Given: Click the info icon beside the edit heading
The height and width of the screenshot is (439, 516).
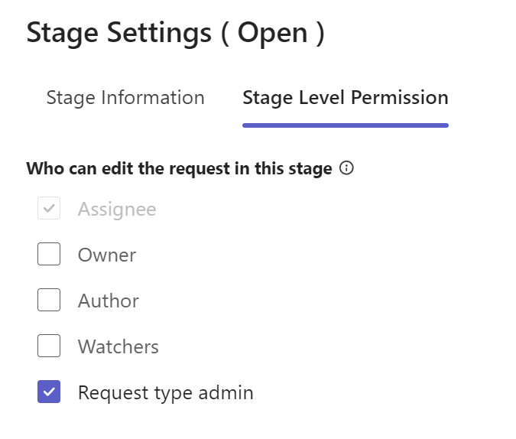Looking at the screenshot, I should tap(346, 168).
